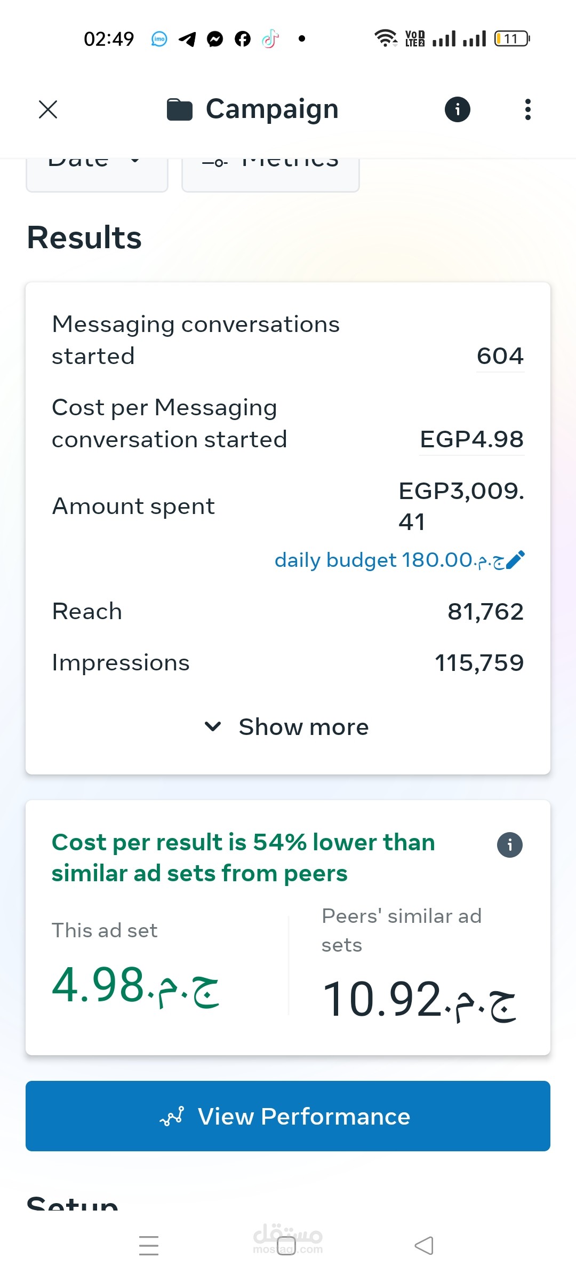Screen dimensions: 576x1281
Task: Tap the EGP4.98 cost per conversation value
Action: [472, 439]
